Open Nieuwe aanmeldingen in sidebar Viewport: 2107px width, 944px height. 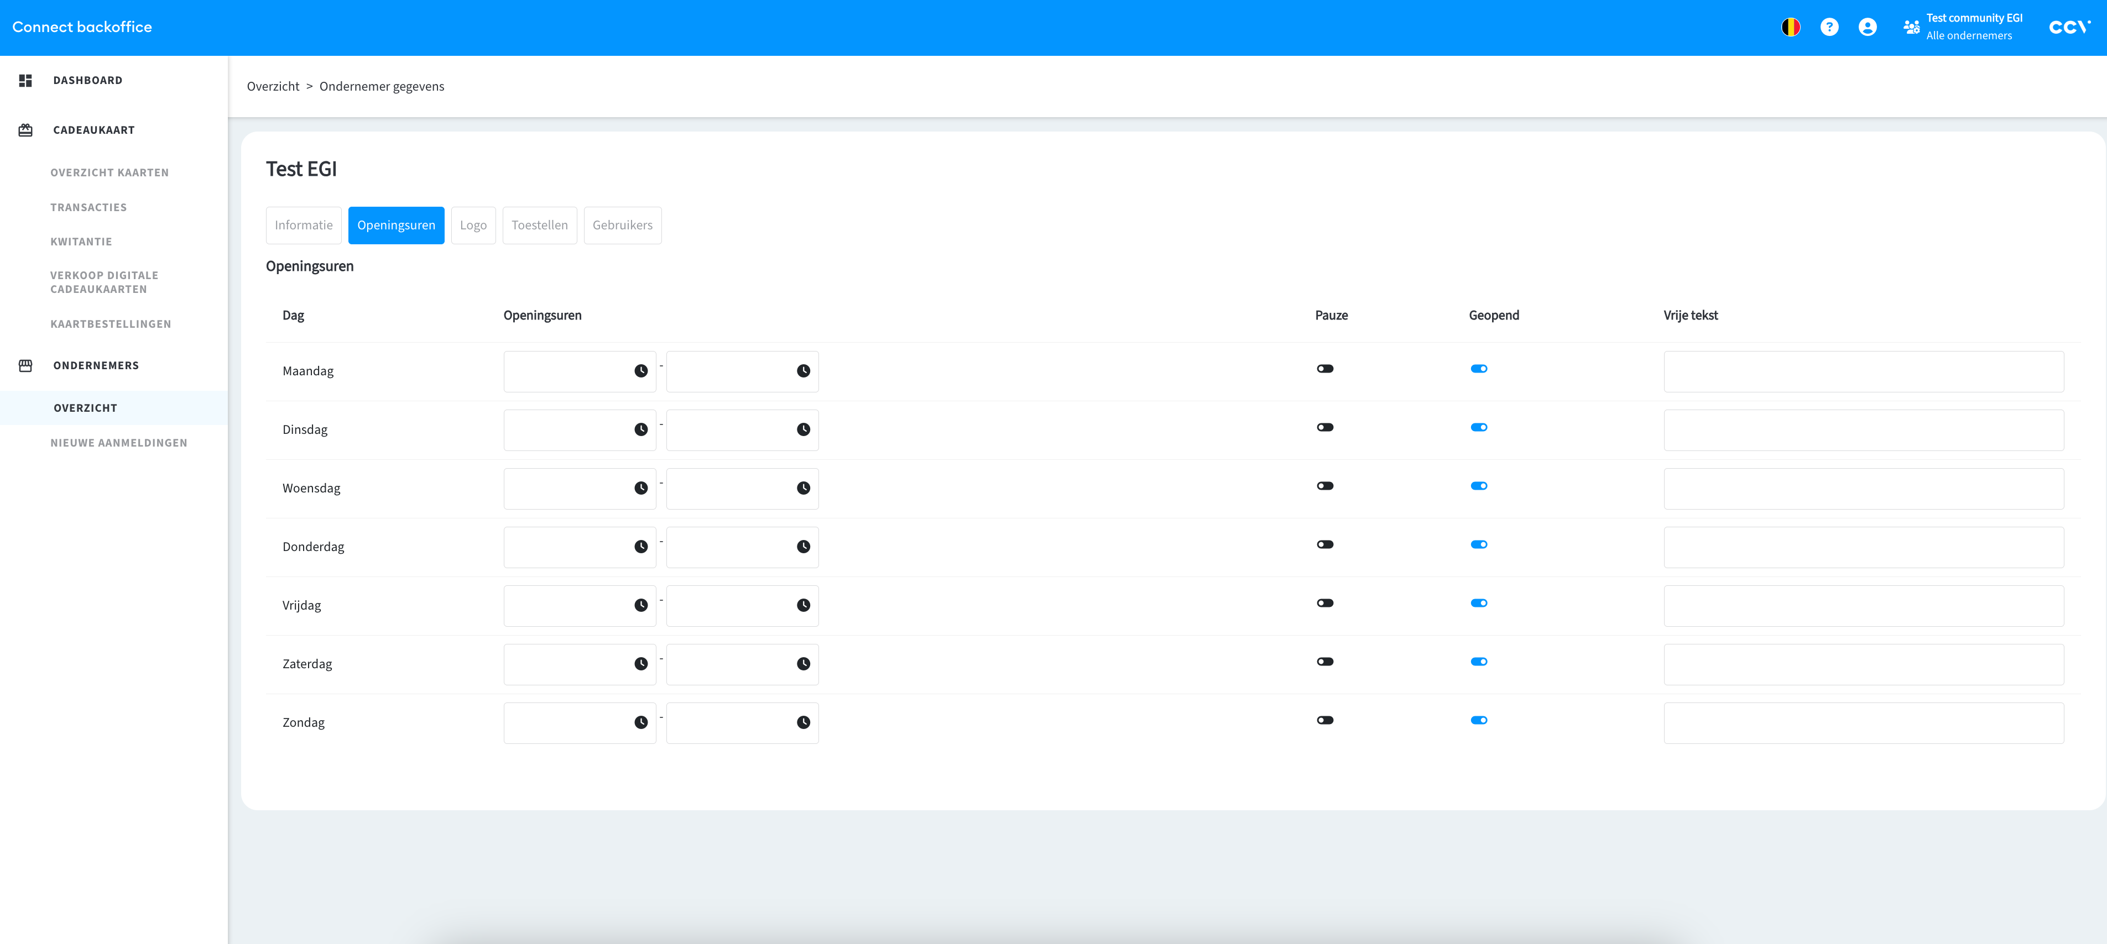point(118,443)
